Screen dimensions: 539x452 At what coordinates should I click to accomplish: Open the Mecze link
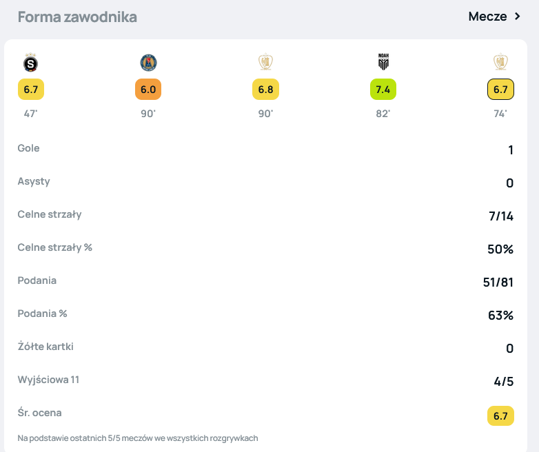tap(487, 17)
